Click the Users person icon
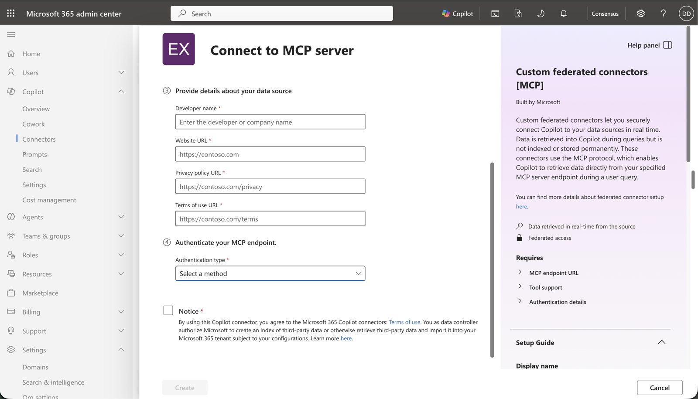698x399 pixels. 11,72
